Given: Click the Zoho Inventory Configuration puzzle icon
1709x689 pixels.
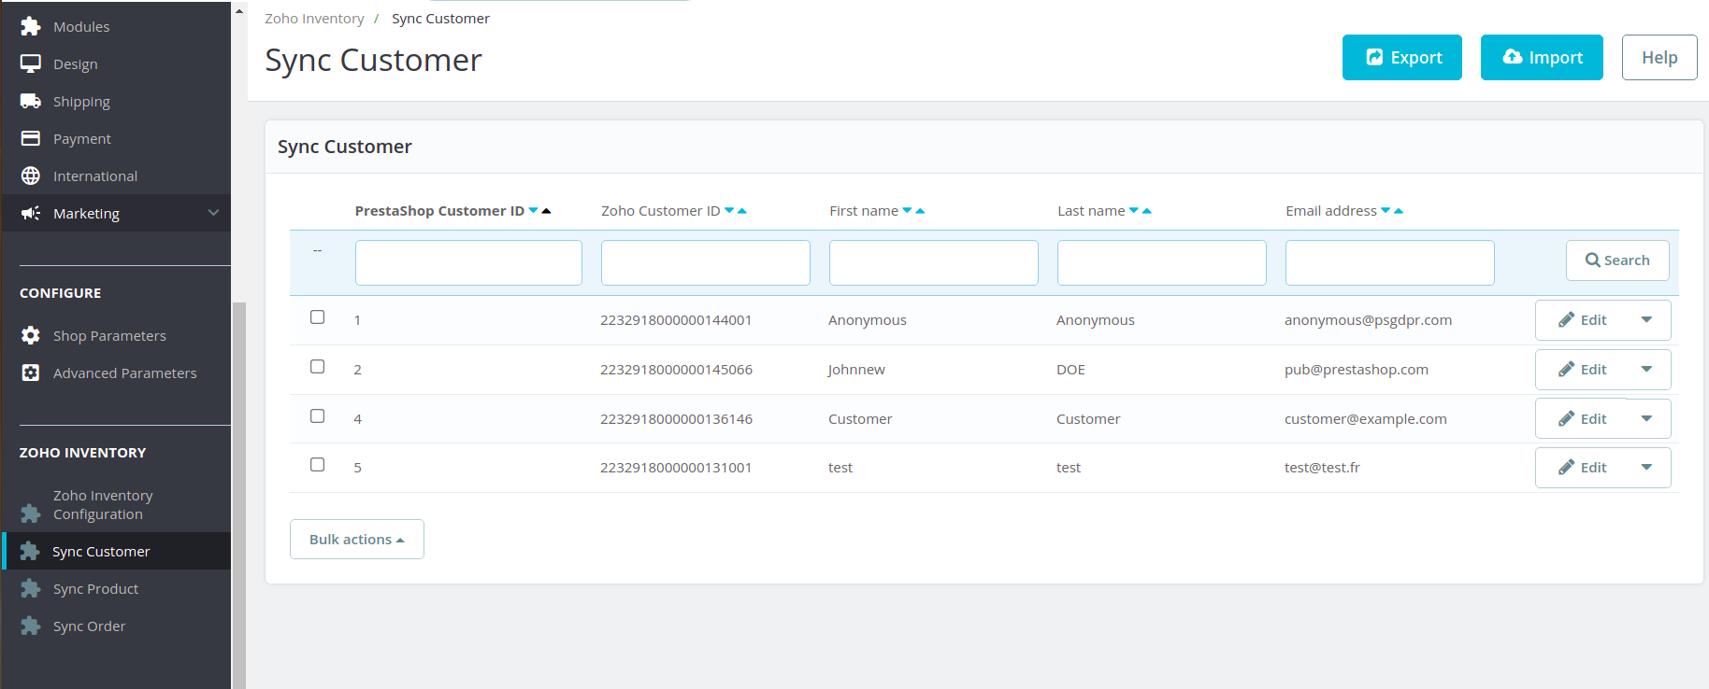Looking at the screenshot, I should tap(31, 513).
